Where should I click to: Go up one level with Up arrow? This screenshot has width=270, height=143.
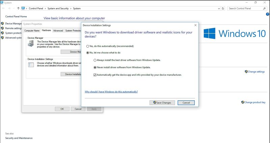coord(18,8)
